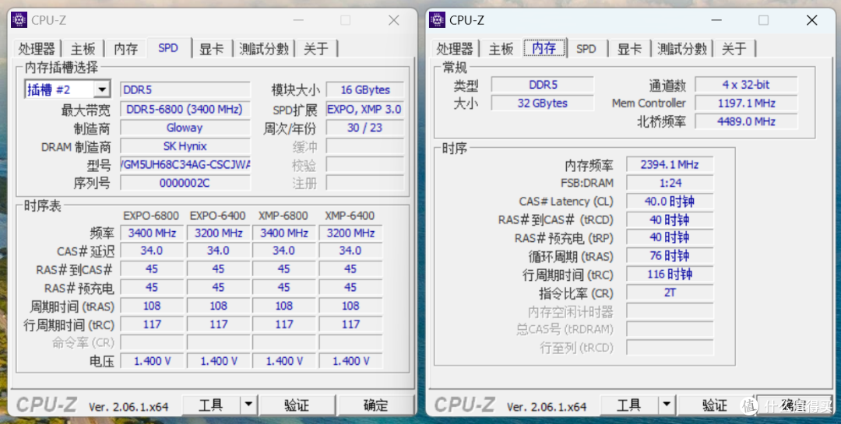Screen dimensions: 841x424
Task: Click 确定 button in left window
Action: click(375, 405)
